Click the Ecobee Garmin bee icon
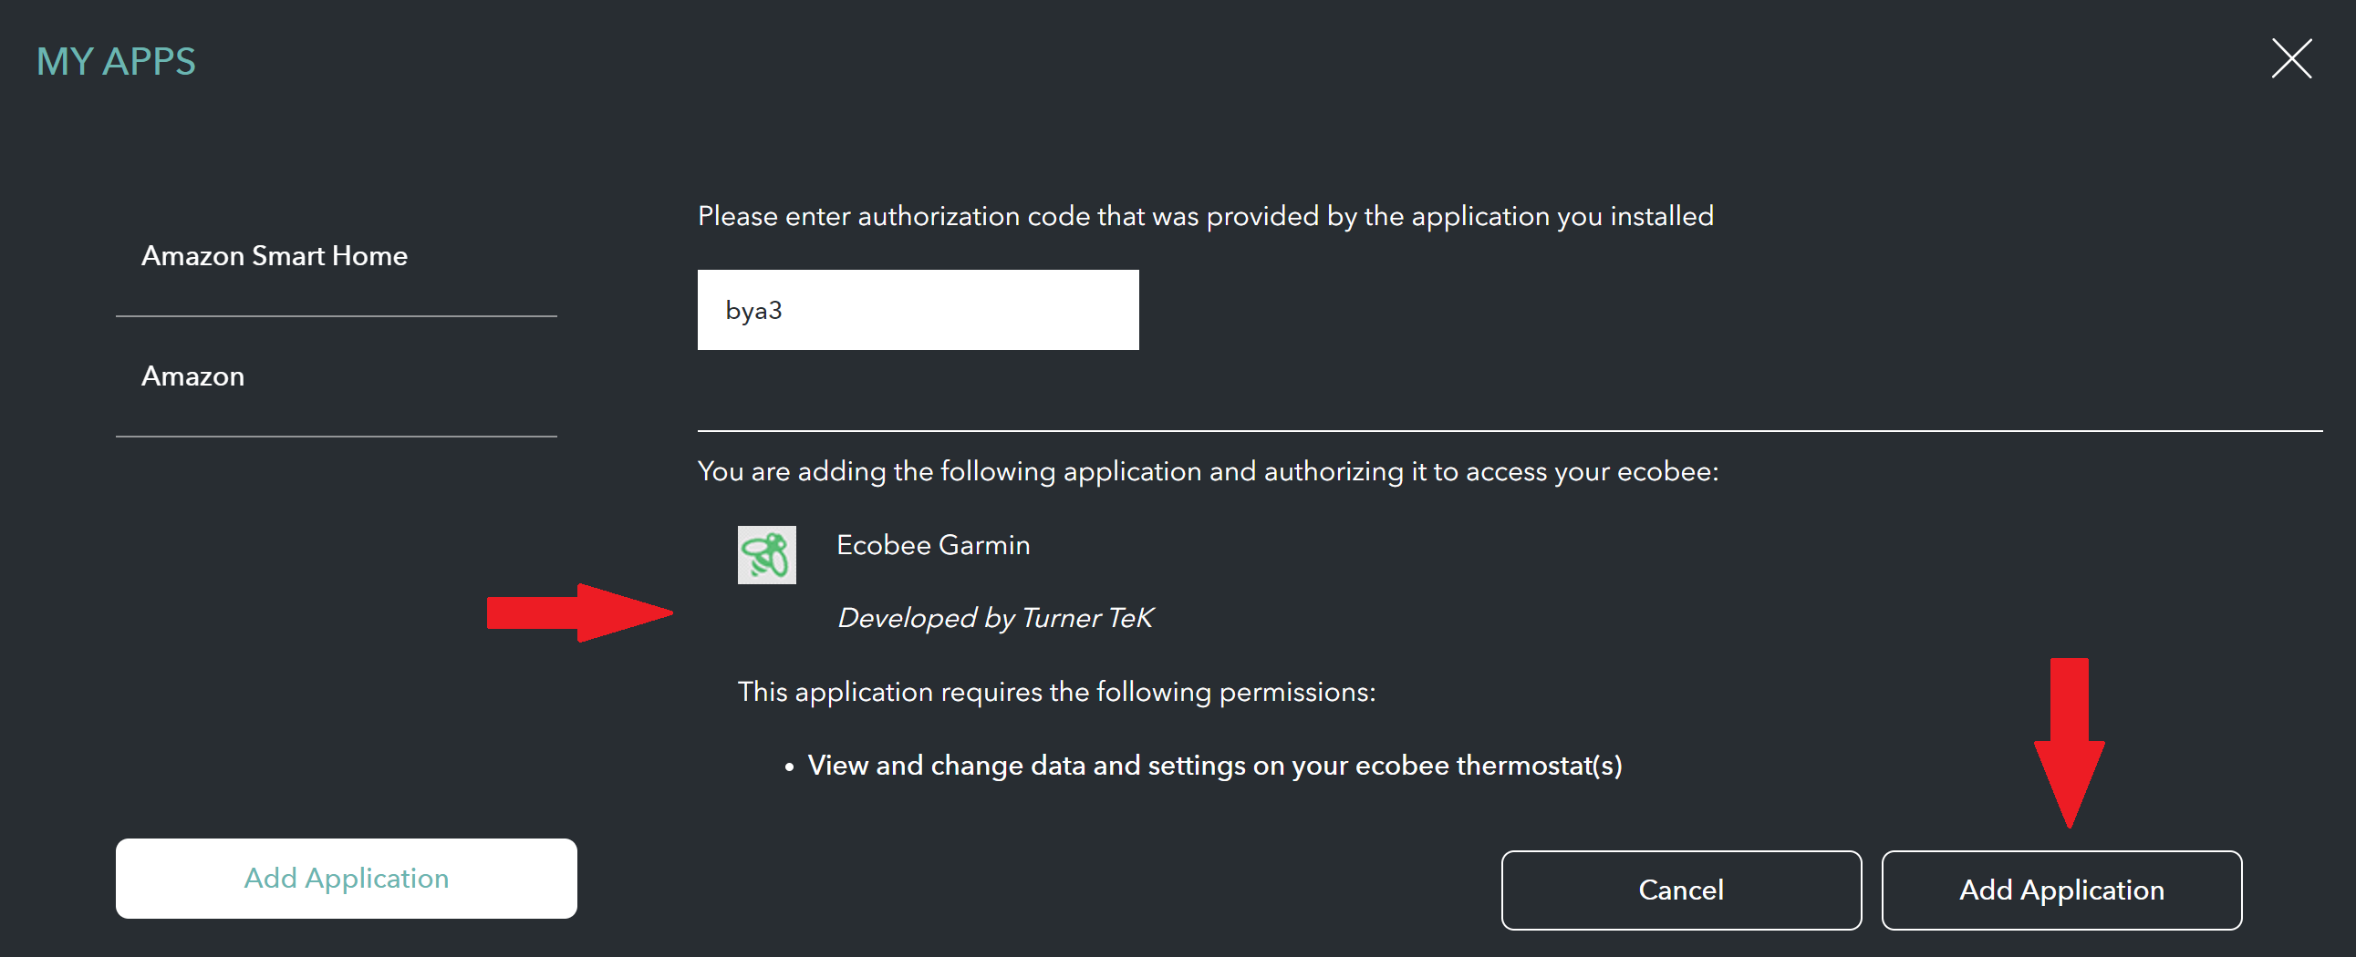 766,554
